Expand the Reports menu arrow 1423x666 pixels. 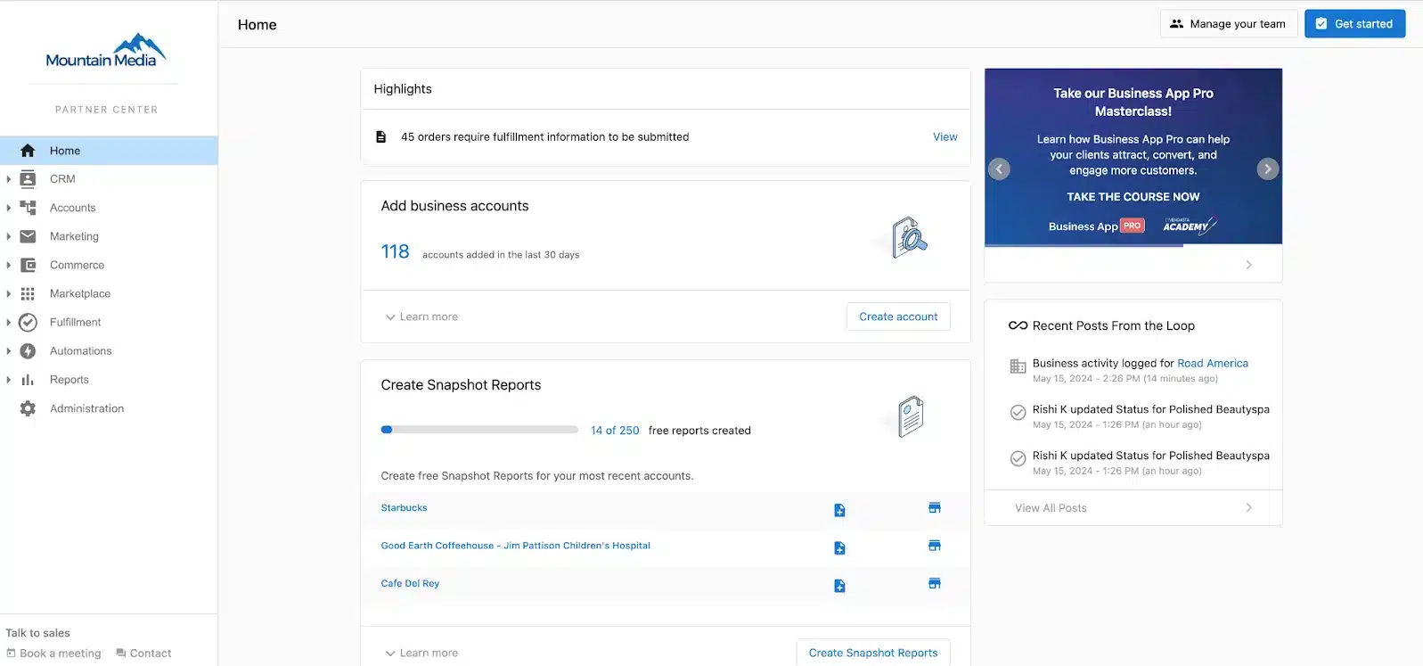click(9, 380)
